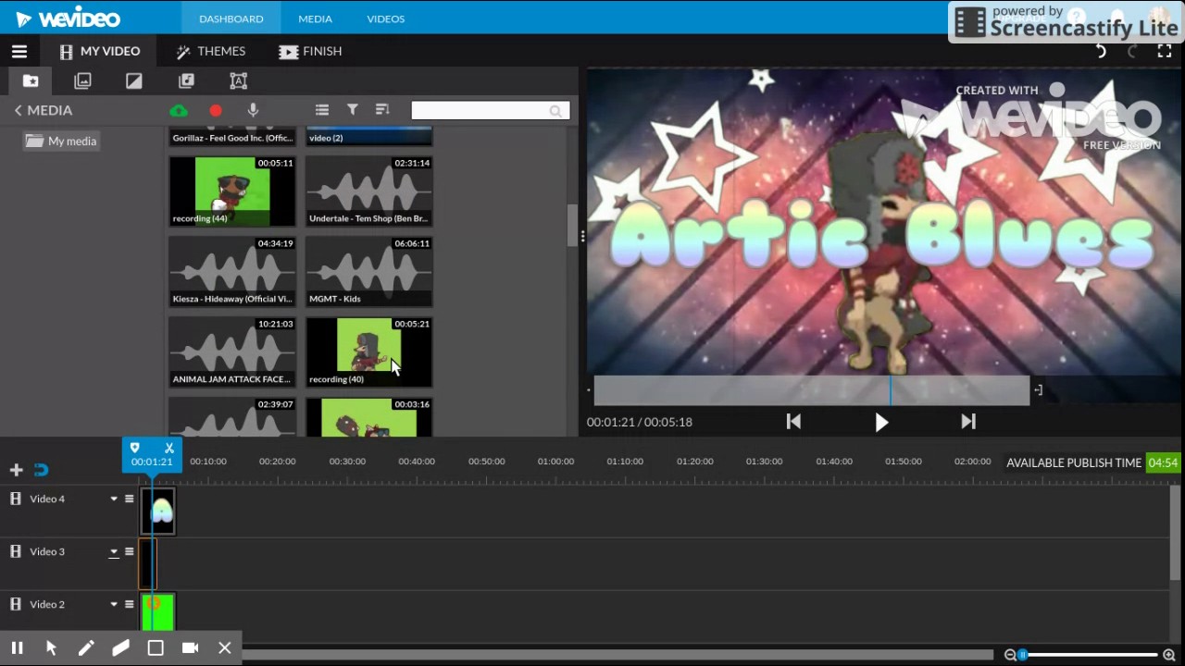1185x666 pixels.
Task: Open the Dashboard tab
Action: [231, 18]
